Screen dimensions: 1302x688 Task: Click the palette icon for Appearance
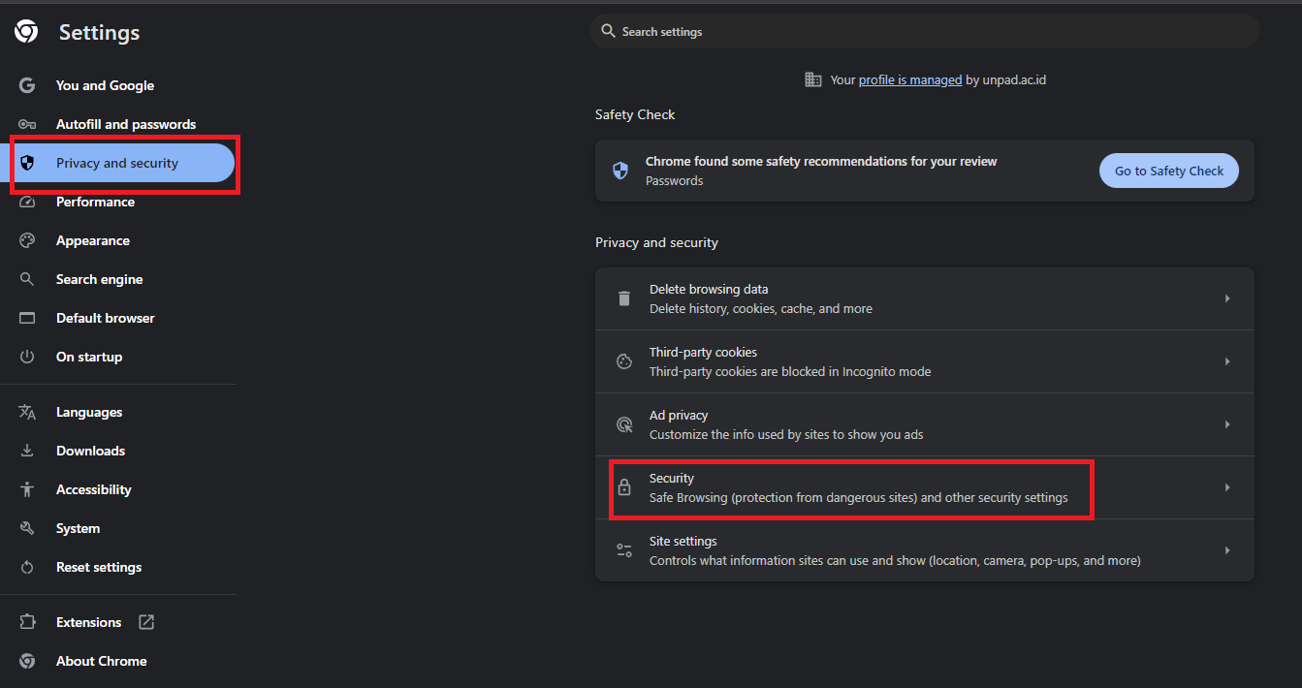click(x=27, y=240)
